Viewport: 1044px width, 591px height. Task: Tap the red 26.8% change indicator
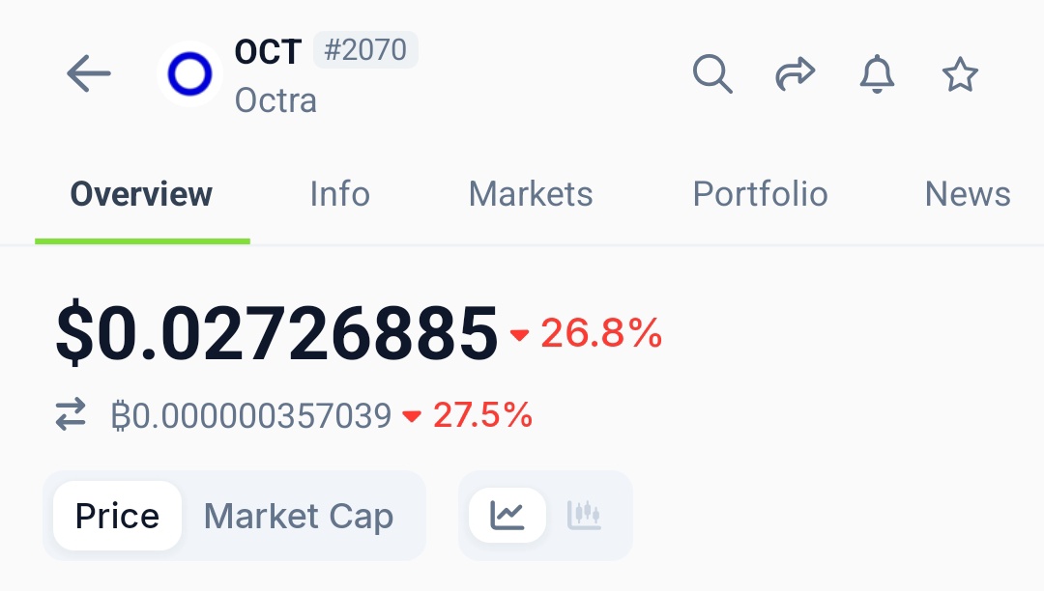588,334
